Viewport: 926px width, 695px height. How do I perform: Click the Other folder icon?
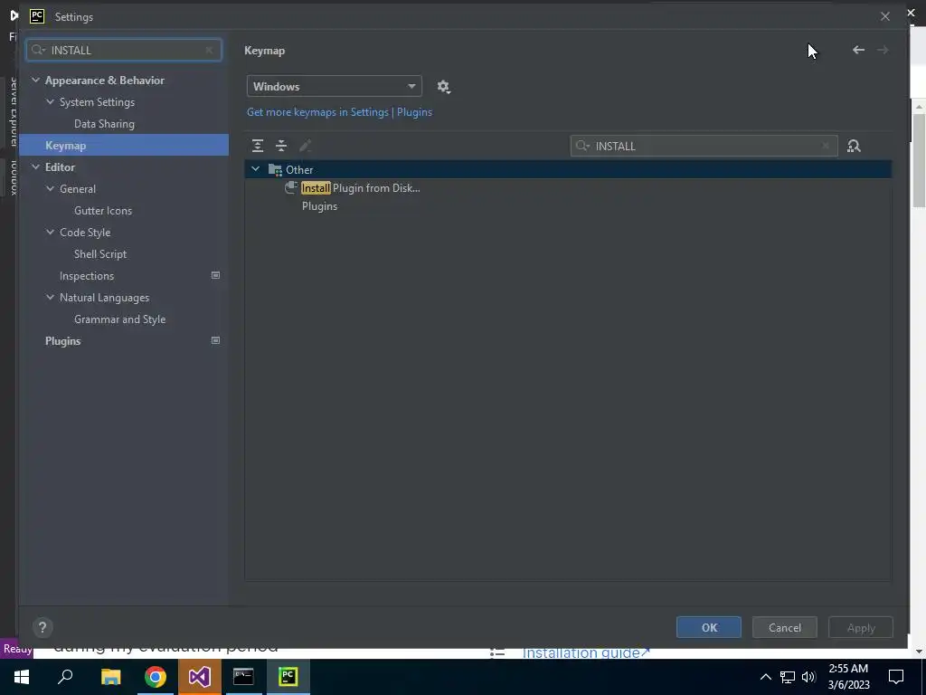point(275,169)
